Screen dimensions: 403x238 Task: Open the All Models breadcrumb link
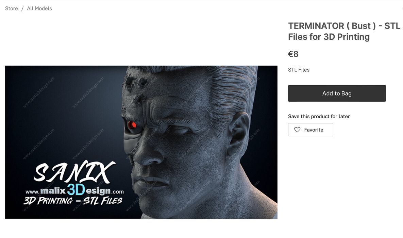click(39, 8)
